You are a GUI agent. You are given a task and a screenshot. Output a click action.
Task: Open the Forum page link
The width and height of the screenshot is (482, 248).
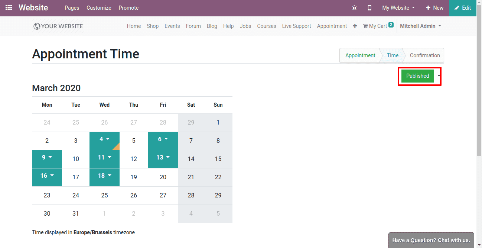[193, 26]
